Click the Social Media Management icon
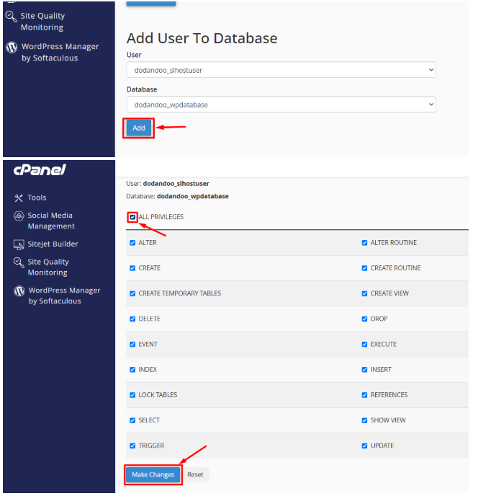478x496 pixels. click(19, 216)
